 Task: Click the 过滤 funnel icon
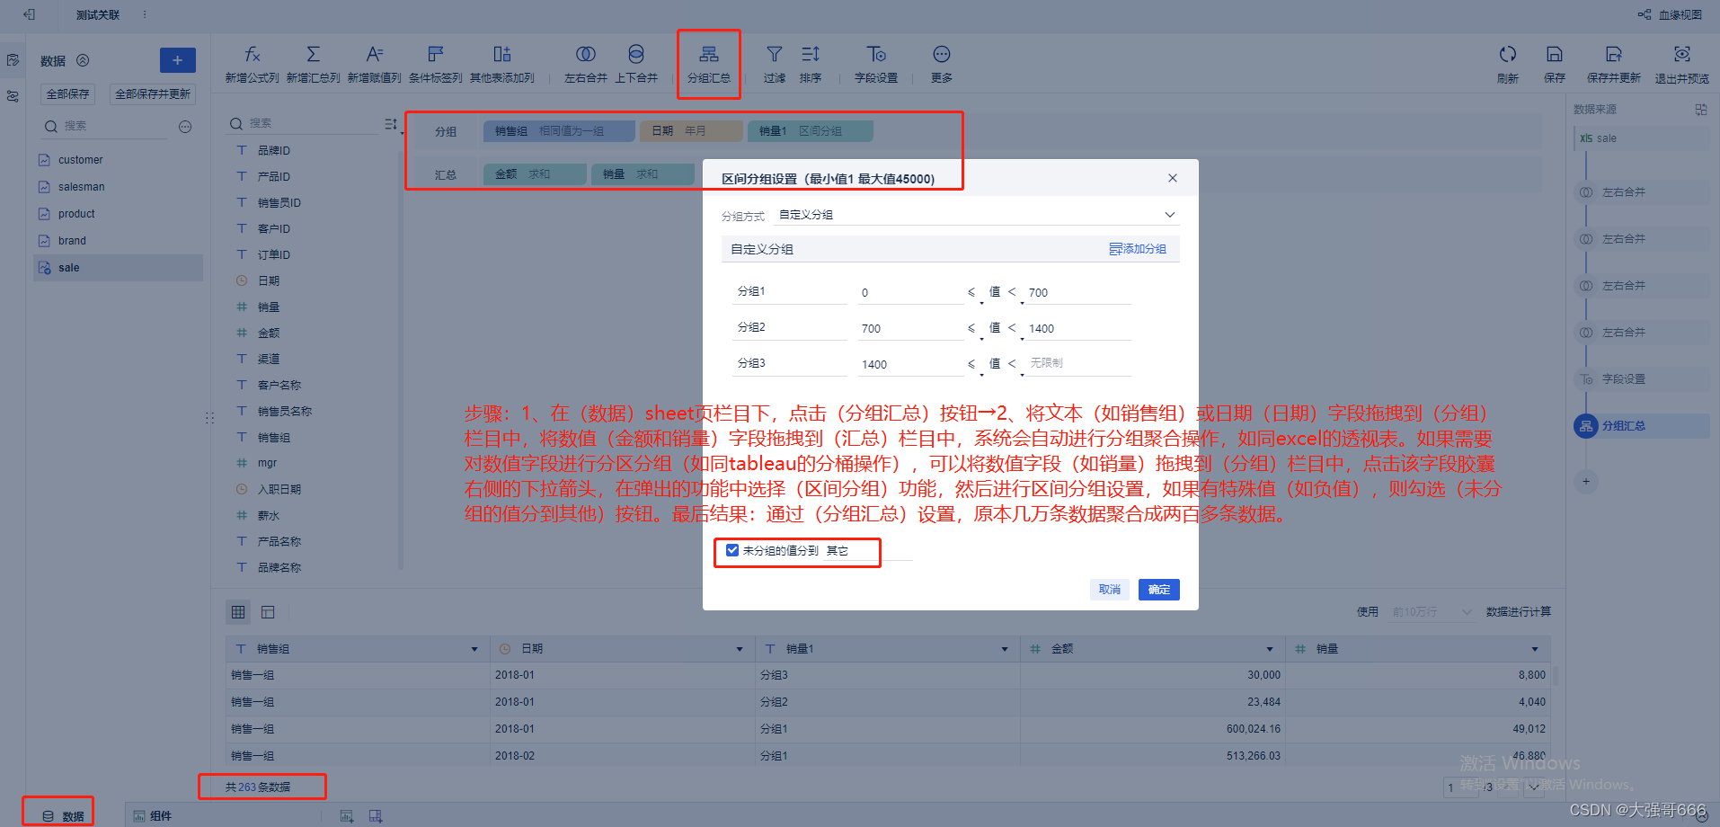point(775,55)
